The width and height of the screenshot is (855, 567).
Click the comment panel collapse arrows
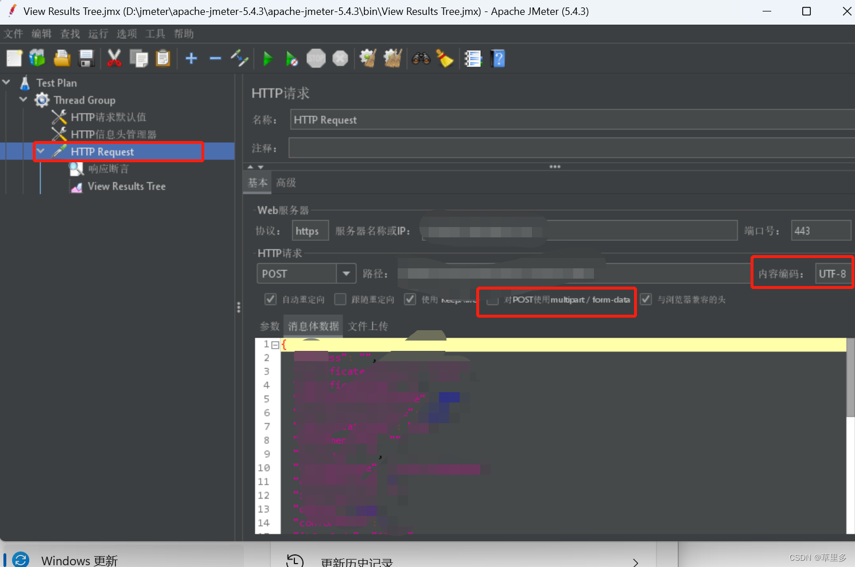point(255,167)
